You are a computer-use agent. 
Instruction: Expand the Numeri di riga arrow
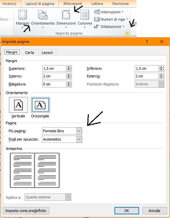coord(127,19)
